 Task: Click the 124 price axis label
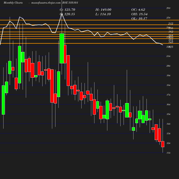click(x=168, y=143)
